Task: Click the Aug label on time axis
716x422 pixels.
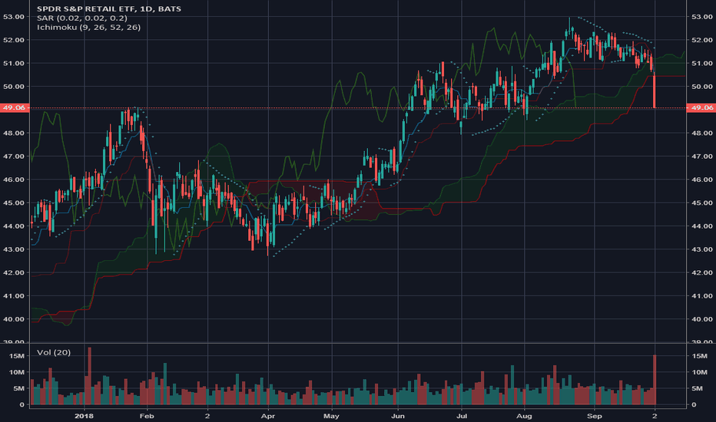Action: [x=524, y=416]
